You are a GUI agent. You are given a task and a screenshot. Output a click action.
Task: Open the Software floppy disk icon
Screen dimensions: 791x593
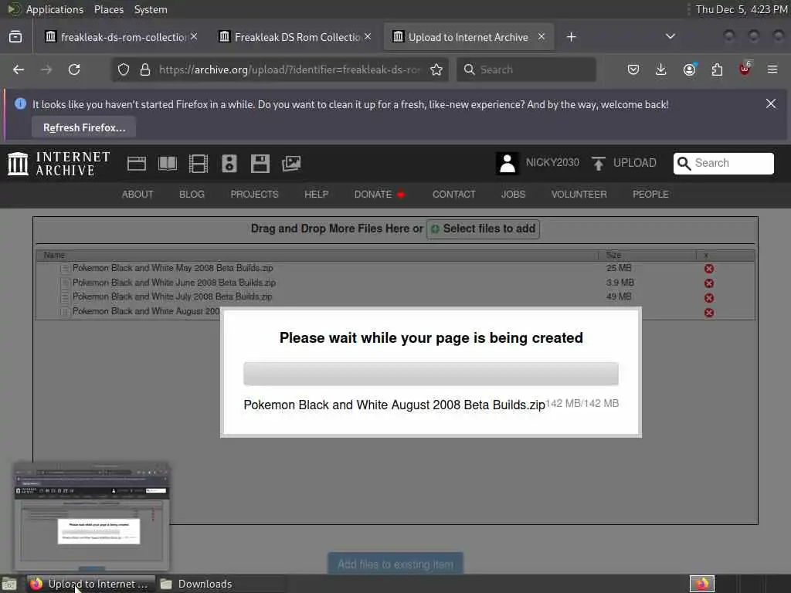point(260,164)
